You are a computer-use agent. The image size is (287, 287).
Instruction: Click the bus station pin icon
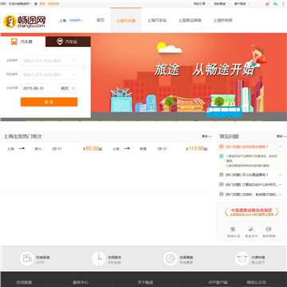(x=61, y=41)
